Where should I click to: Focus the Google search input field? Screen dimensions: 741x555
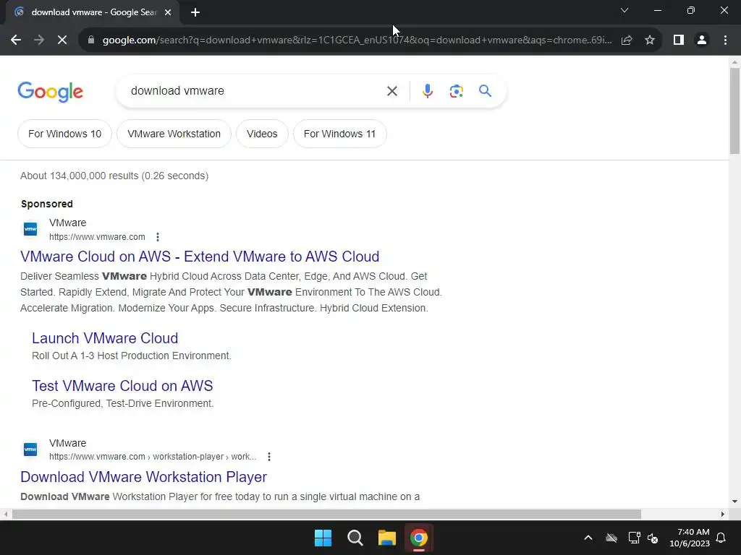tap(255, 91)
